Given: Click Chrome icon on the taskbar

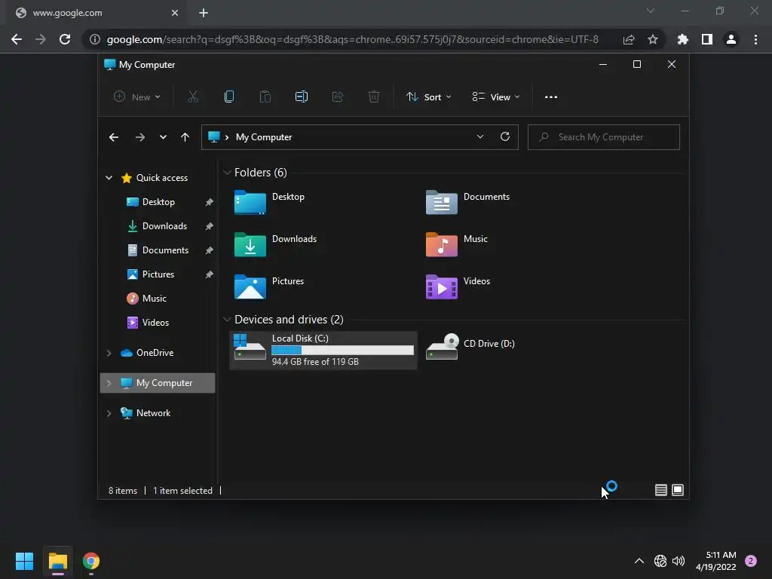Looking at the screenshot, I should coord(91,561).
